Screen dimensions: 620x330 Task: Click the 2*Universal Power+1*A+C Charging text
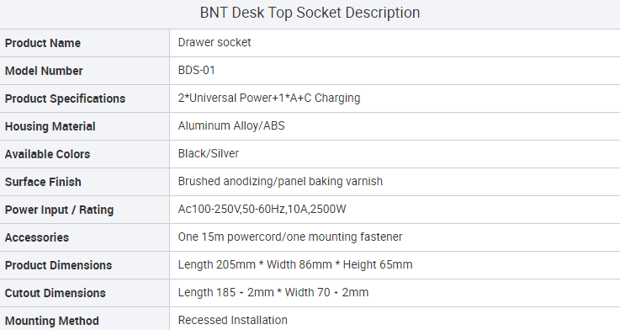pos(269,98)
